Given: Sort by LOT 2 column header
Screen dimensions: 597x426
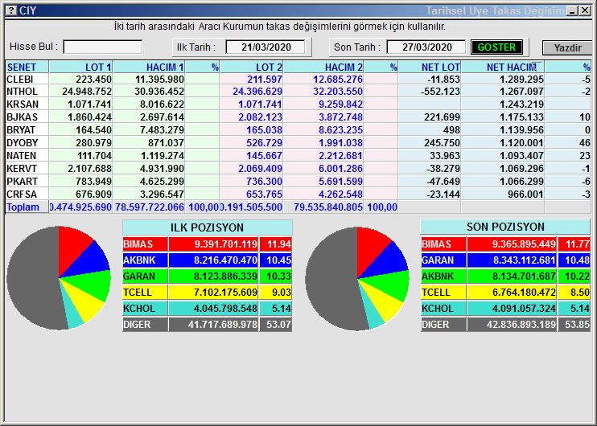Looking at the screenshot, I should [x=251, y=67].
